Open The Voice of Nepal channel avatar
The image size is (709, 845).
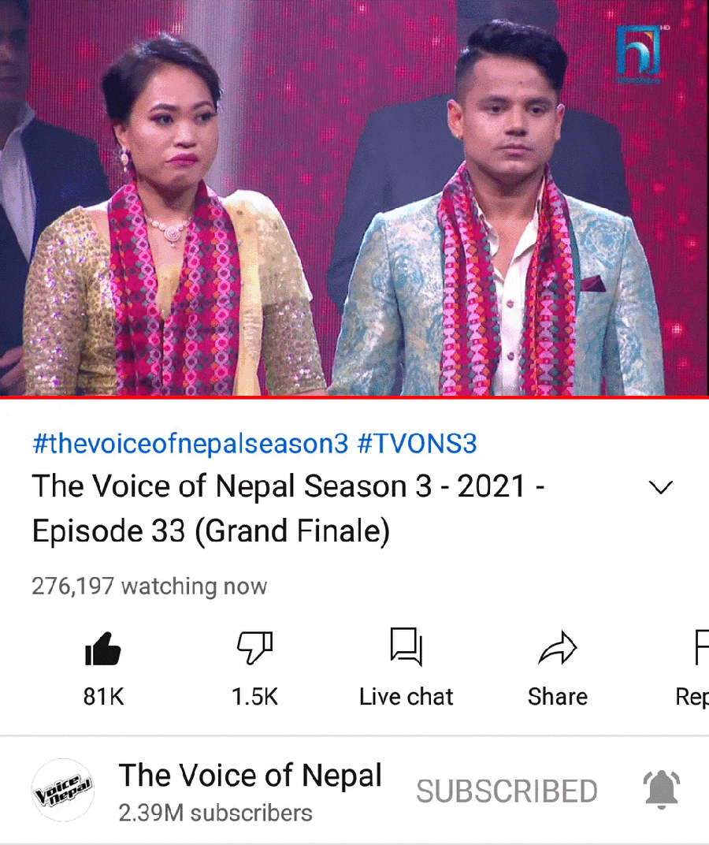click(63, 790)
